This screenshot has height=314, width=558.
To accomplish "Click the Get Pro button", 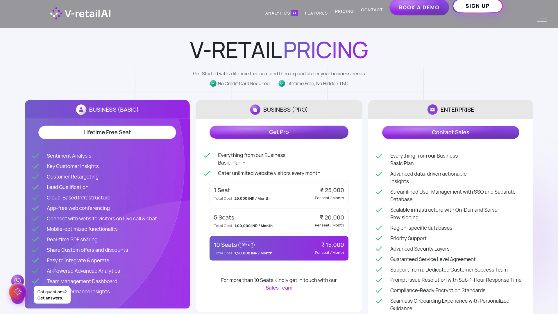I will pyautogui.click(x=279, y=132).
